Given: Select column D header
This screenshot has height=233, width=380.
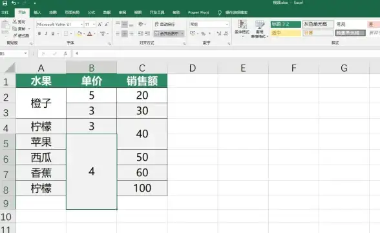Looking at the screenshot, I should click(x=193, y=68).
